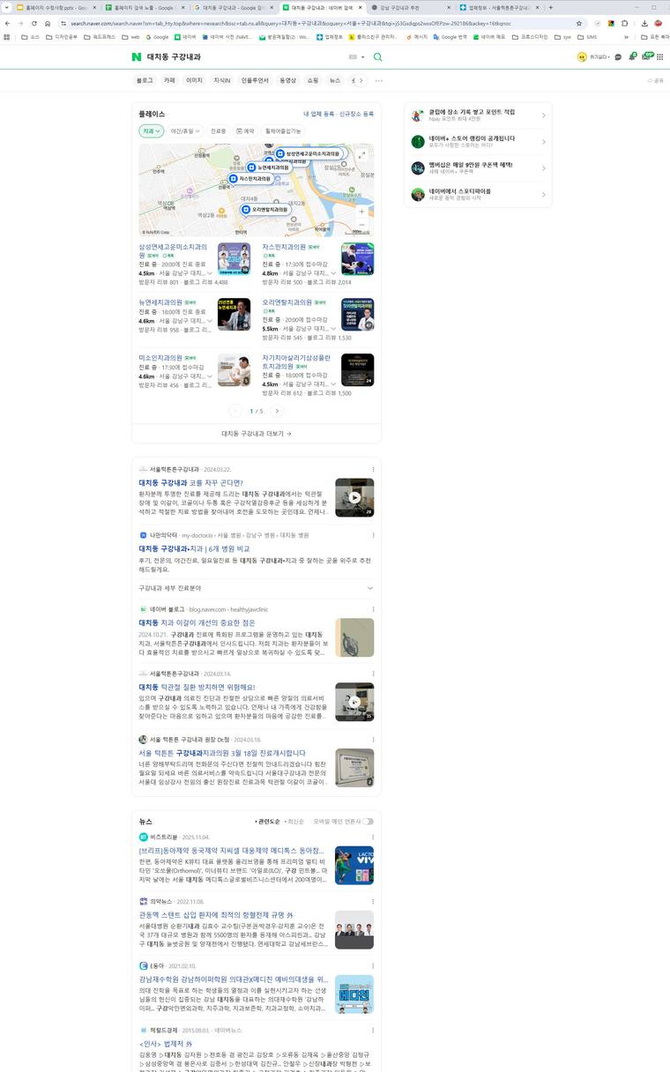Screen dimensions: 670x1072
Task: Click the magnifier search icon in Naver header
Action: click(x=378, y=56)
